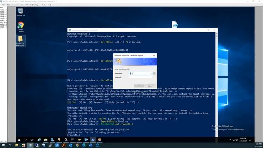Maximize the PowerShell window
263x148 pixels.
pos(208,30)
